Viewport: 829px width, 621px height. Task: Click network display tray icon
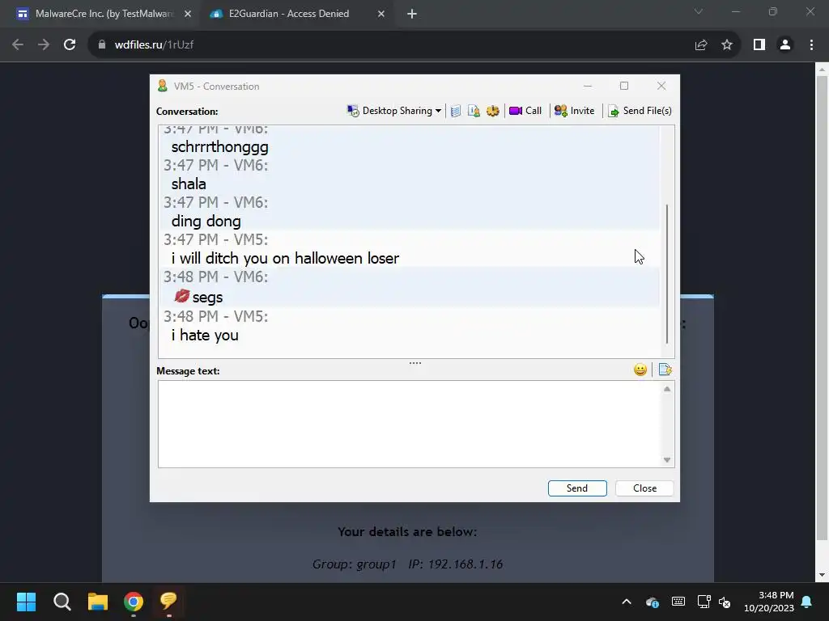[704, 602]
